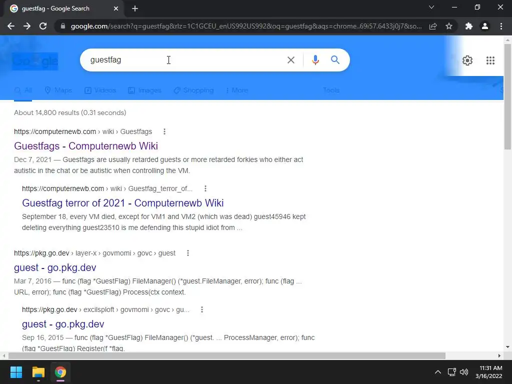This screenshot has height=384, width=512.
Task: Open search Tools options
Action: (x=331, y=90)
